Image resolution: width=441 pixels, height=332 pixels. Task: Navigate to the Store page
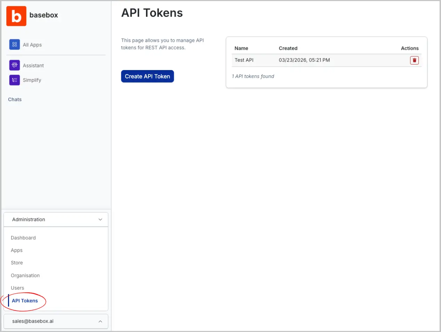tap(17, 263)
